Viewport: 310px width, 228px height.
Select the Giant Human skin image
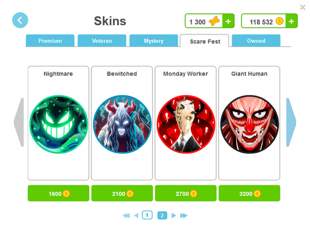pyautogui.click(x=250, y=124)
